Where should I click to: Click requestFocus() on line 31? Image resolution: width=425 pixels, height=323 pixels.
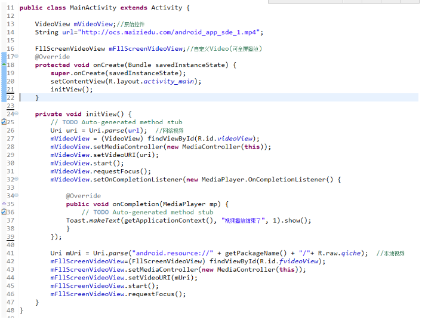[x=120, y=171]
